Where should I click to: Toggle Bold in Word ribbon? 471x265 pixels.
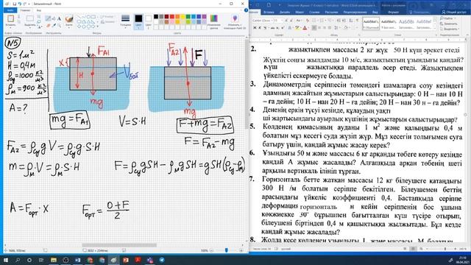(x=255, y=28)
